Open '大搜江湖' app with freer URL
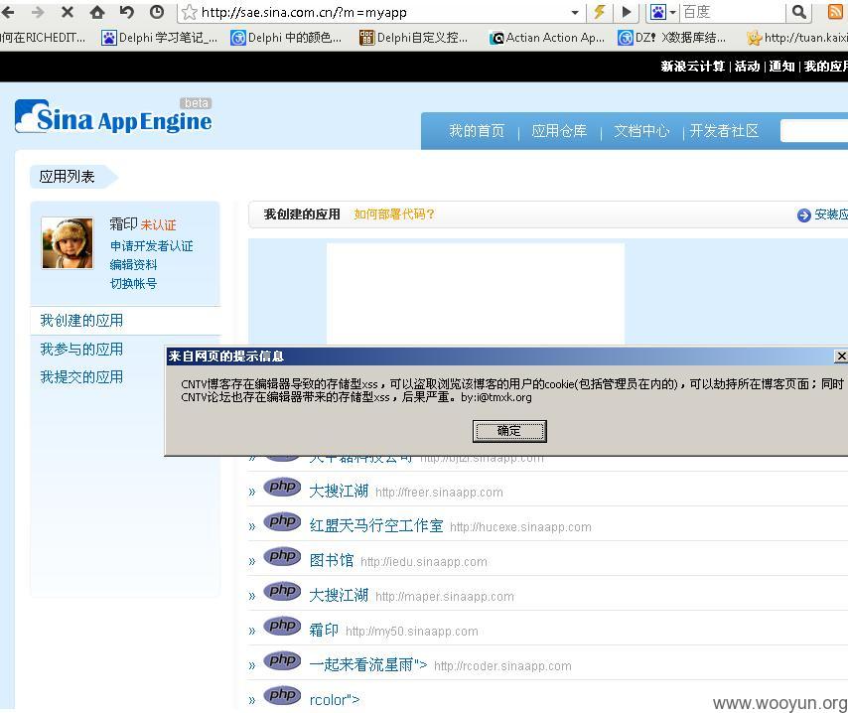 (x=339, y=491)
